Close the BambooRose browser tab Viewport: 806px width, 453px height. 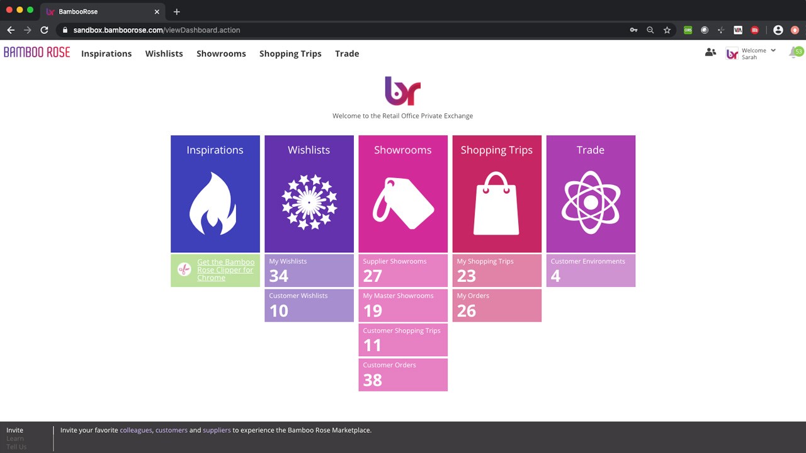[x=157, y=11]
